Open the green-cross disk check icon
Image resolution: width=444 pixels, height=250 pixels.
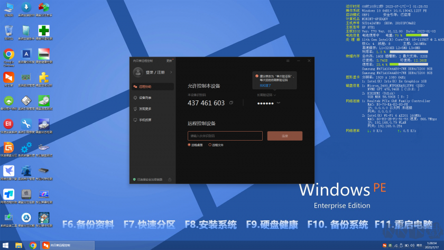(x=44, y=33)
